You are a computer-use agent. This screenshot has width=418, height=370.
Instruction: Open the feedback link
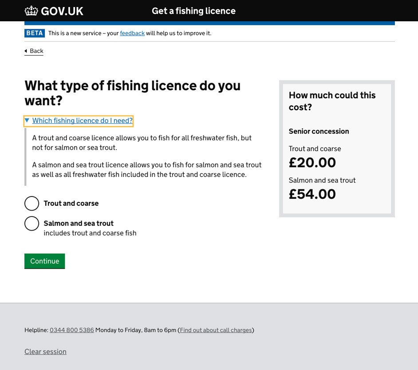point(132,33)
